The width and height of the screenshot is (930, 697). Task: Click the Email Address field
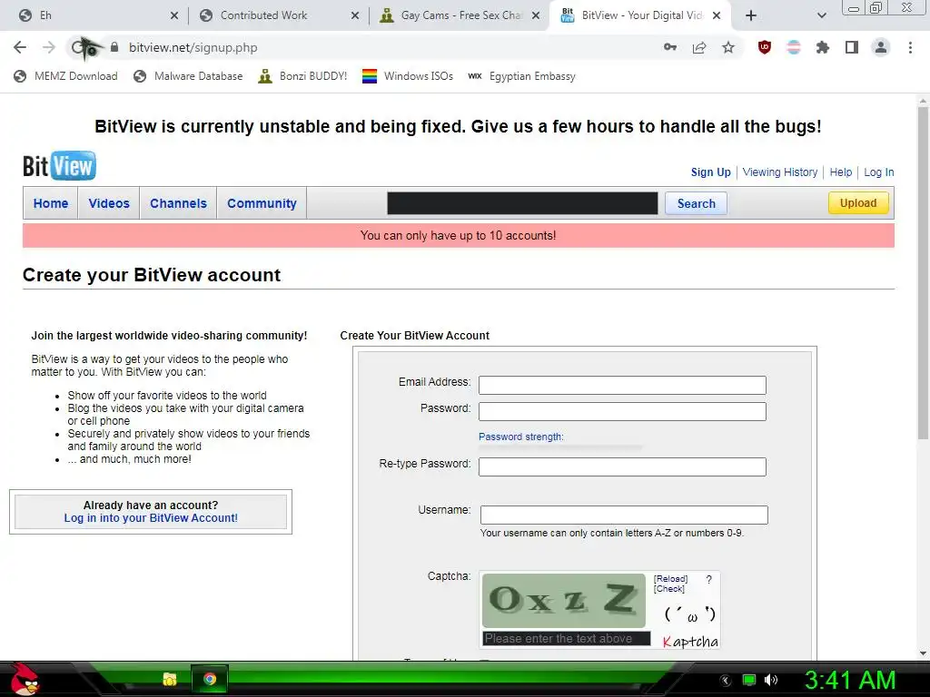[622, 385]
